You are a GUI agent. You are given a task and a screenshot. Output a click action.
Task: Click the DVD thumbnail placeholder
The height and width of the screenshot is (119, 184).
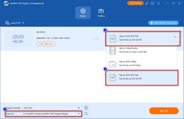pos(18,39)
